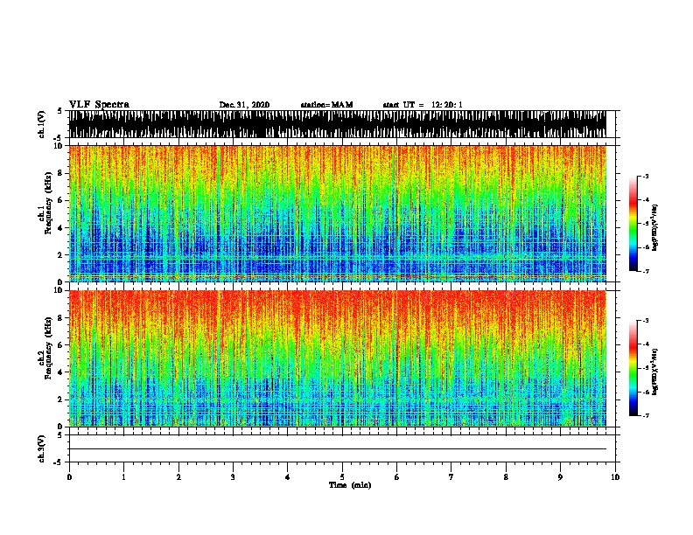
Task: Click the flat ch.3 voltage trace line
Action: click(x=337, y=449)
